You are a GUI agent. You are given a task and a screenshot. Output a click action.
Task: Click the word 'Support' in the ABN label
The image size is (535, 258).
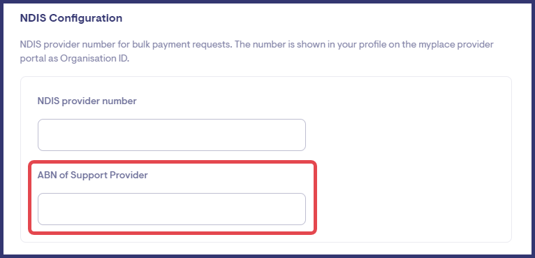pos(90,175)
